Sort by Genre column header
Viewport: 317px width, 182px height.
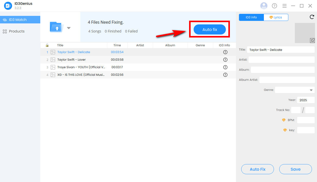[200, 45]
